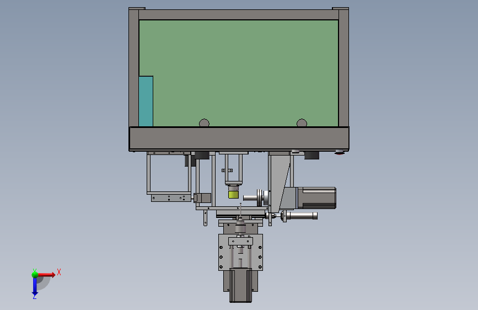Select the right round bump on the green panel edge
Viewport: 478px width, 310px height.
[x=302, y=123]
